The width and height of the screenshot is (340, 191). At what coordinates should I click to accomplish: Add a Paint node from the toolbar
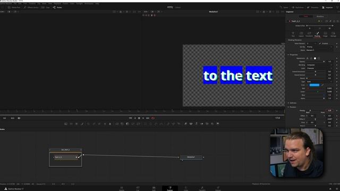(82, 124)
